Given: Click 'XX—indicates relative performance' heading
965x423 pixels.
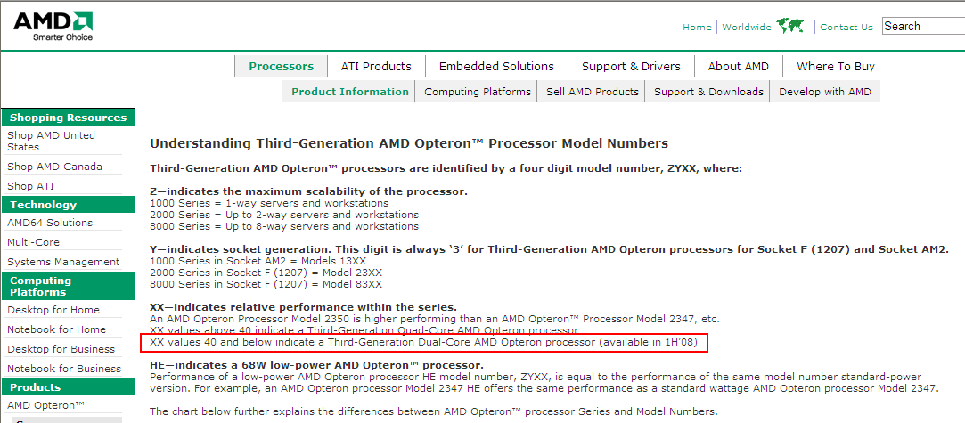Looking at the screenshot, I should pyautogui.click(x=304, y=307).
